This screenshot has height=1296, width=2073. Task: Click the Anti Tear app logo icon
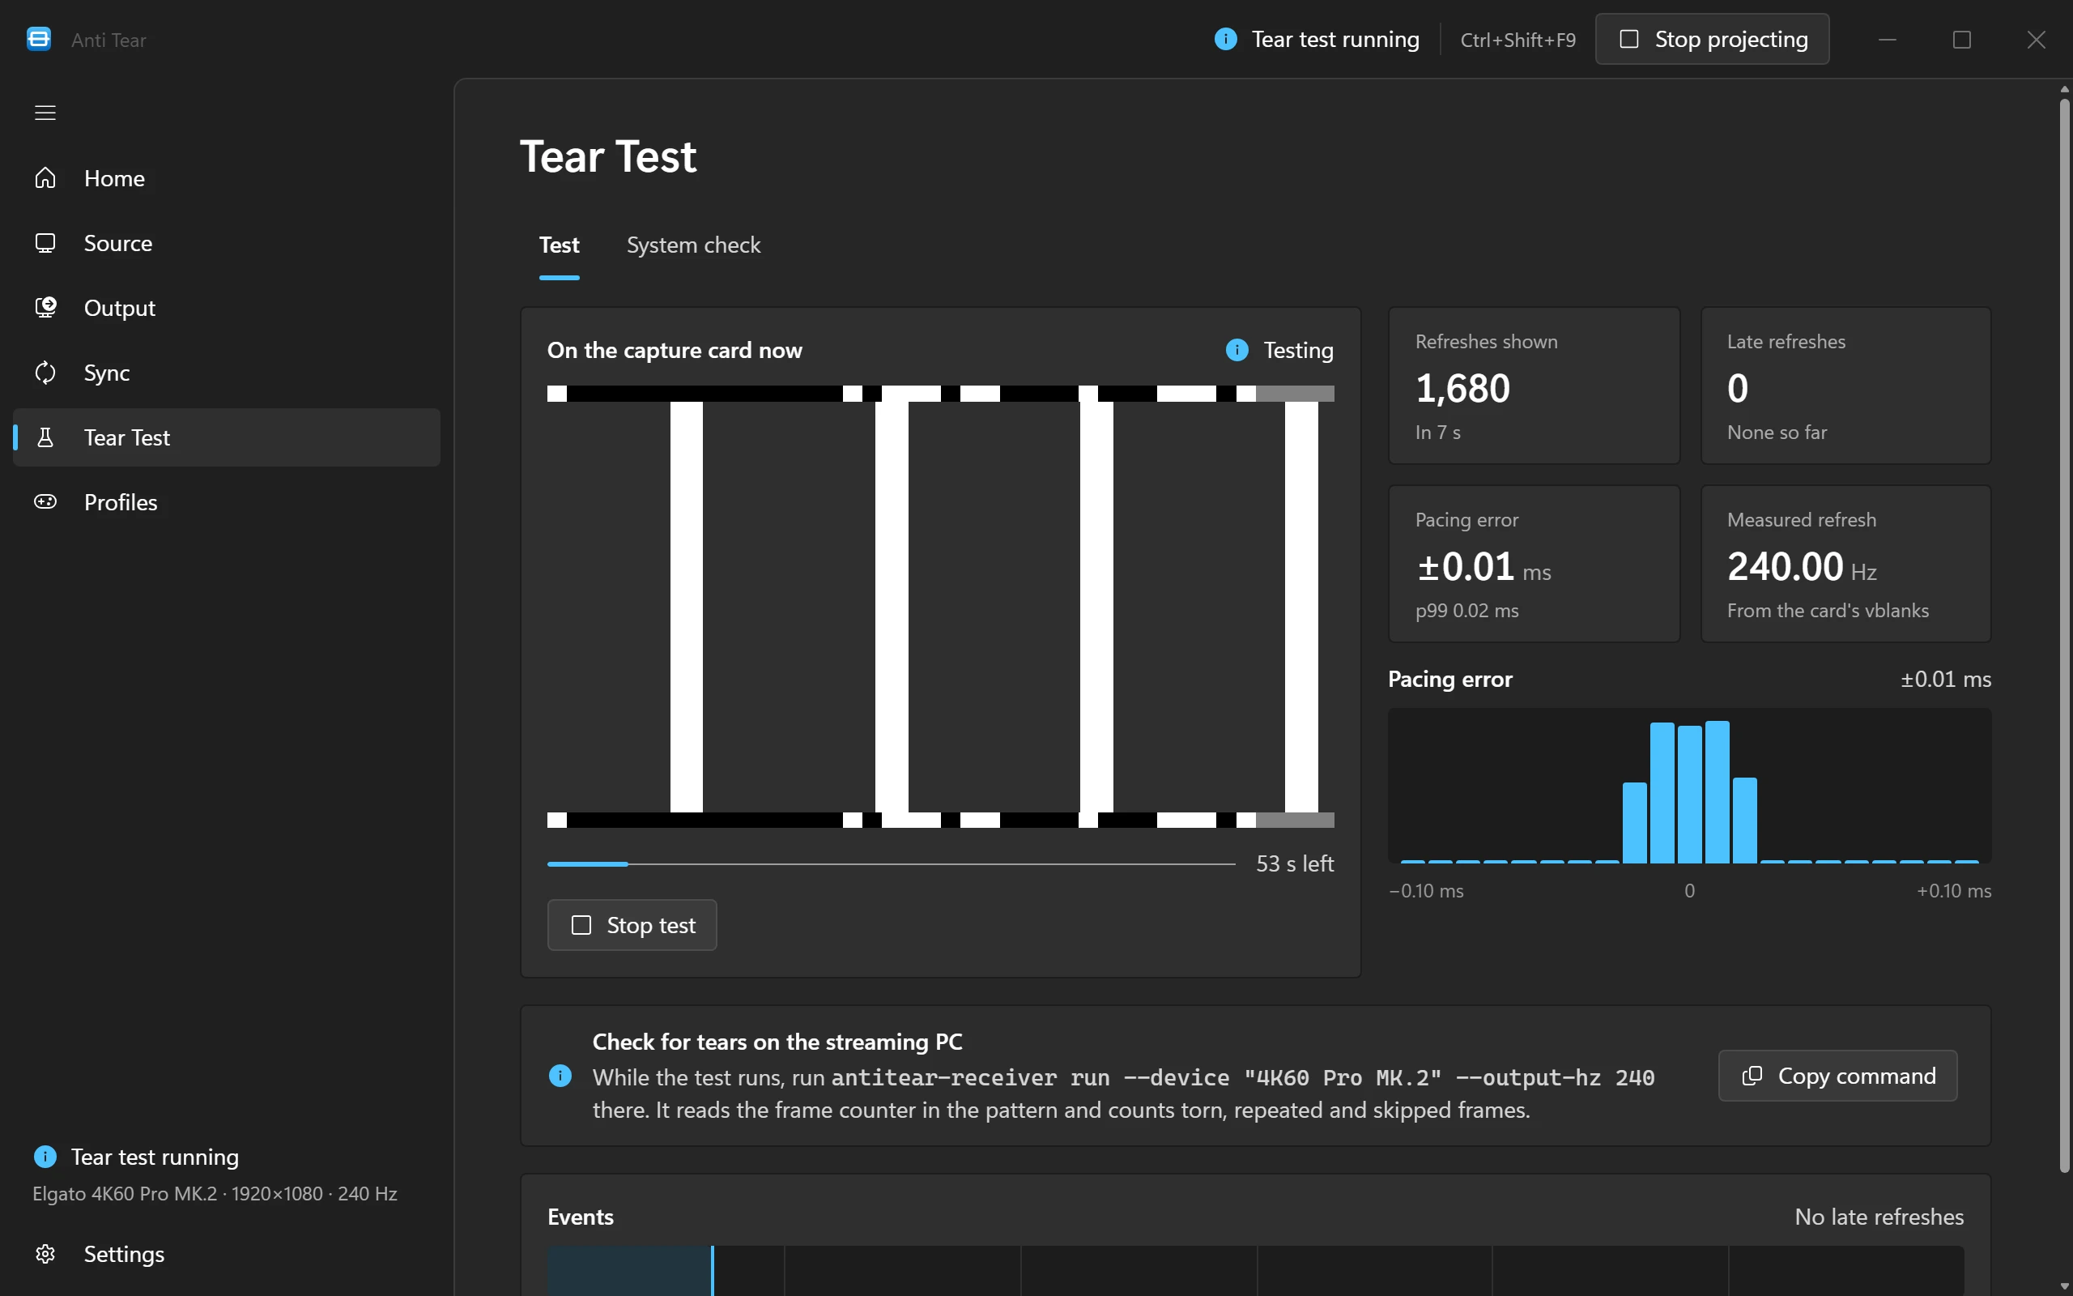tap(39, 40)
